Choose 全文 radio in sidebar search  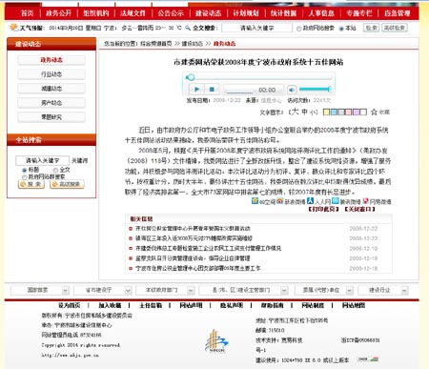click(55, 170)
